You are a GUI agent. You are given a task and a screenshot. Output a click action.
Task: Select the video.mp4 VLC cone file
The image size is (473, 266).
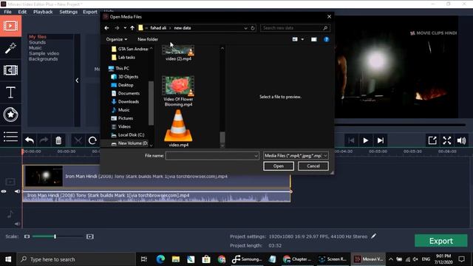[178, 128]
